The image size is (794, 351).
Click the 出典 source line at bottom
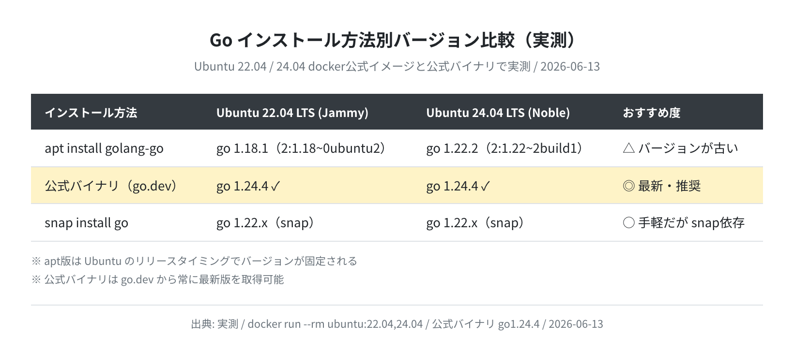[397, 324]
